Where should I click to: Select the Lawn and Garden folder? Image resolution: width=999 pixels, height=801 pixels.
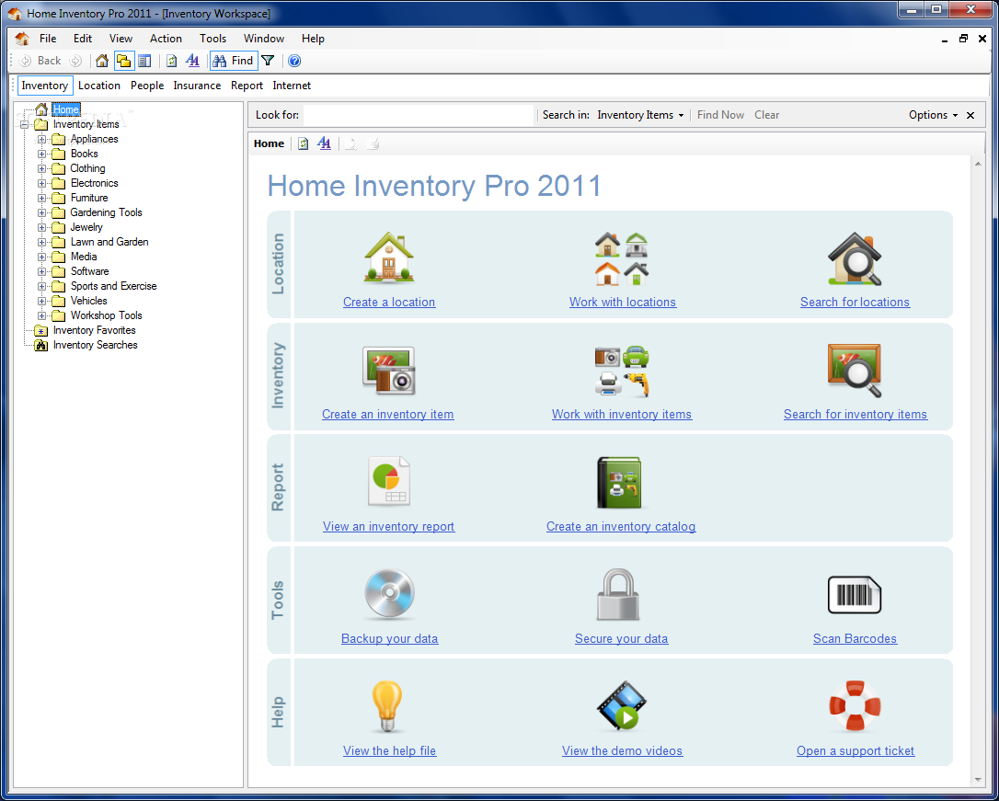pyautogui.click(x=109, y=242)
